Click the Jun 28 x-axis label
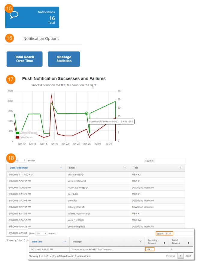This screenshot has width=200, height=264. (x=87, y=144)
